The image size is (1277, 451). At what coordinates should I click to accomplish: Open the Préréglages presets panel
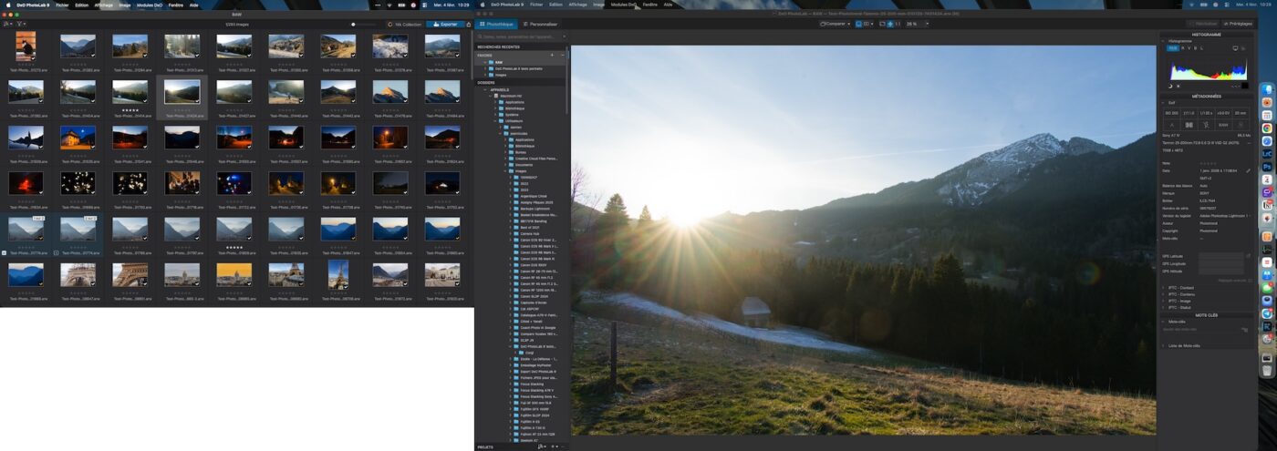coord(1237,24)
